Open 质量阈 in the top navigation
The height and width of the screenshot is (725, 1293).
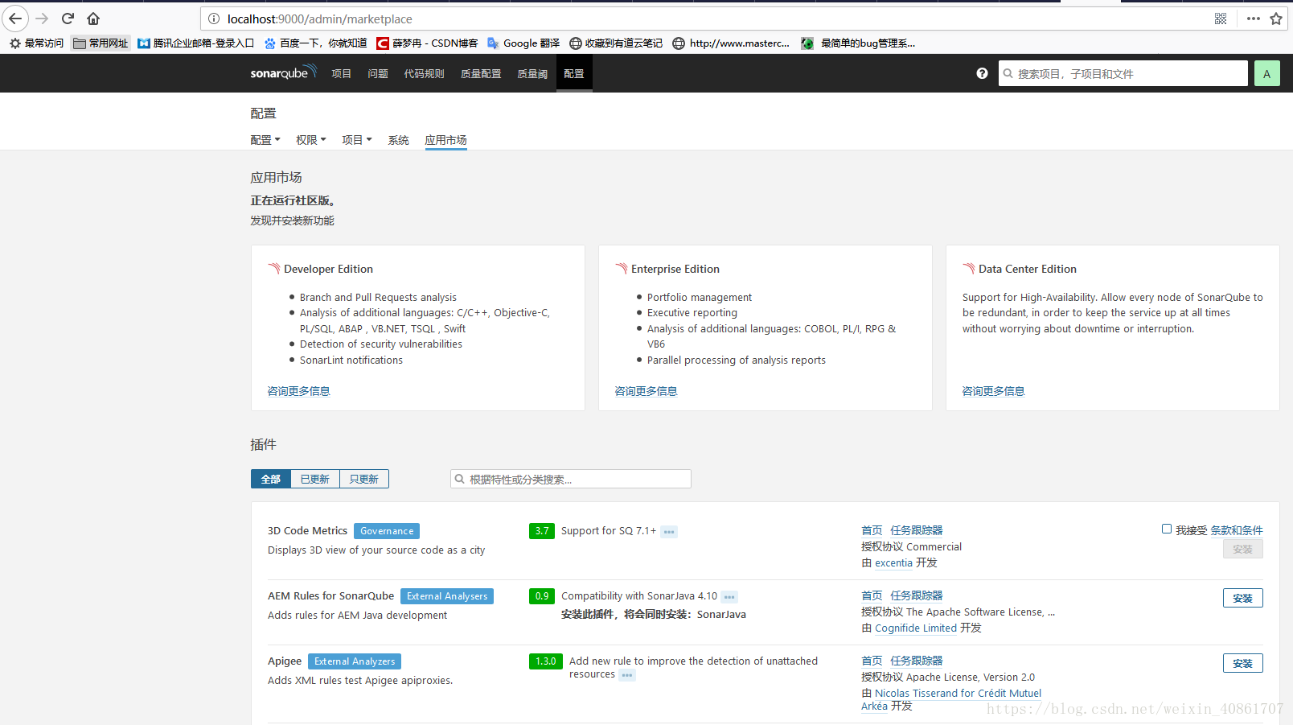click(532, 73)
